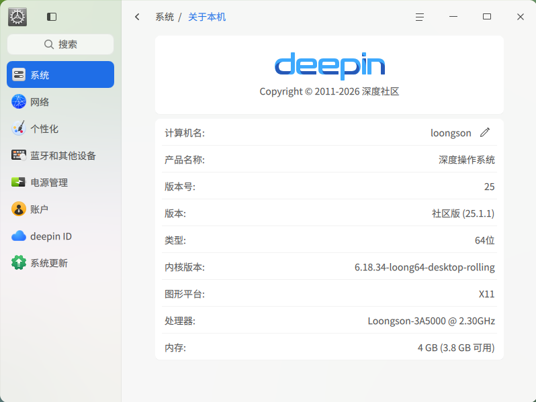Click memory value 4 GB (3.8 GB 可用)

click(456, 348)
